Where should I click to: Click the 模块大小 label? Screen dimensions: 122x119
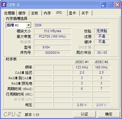tap(24, 31)
